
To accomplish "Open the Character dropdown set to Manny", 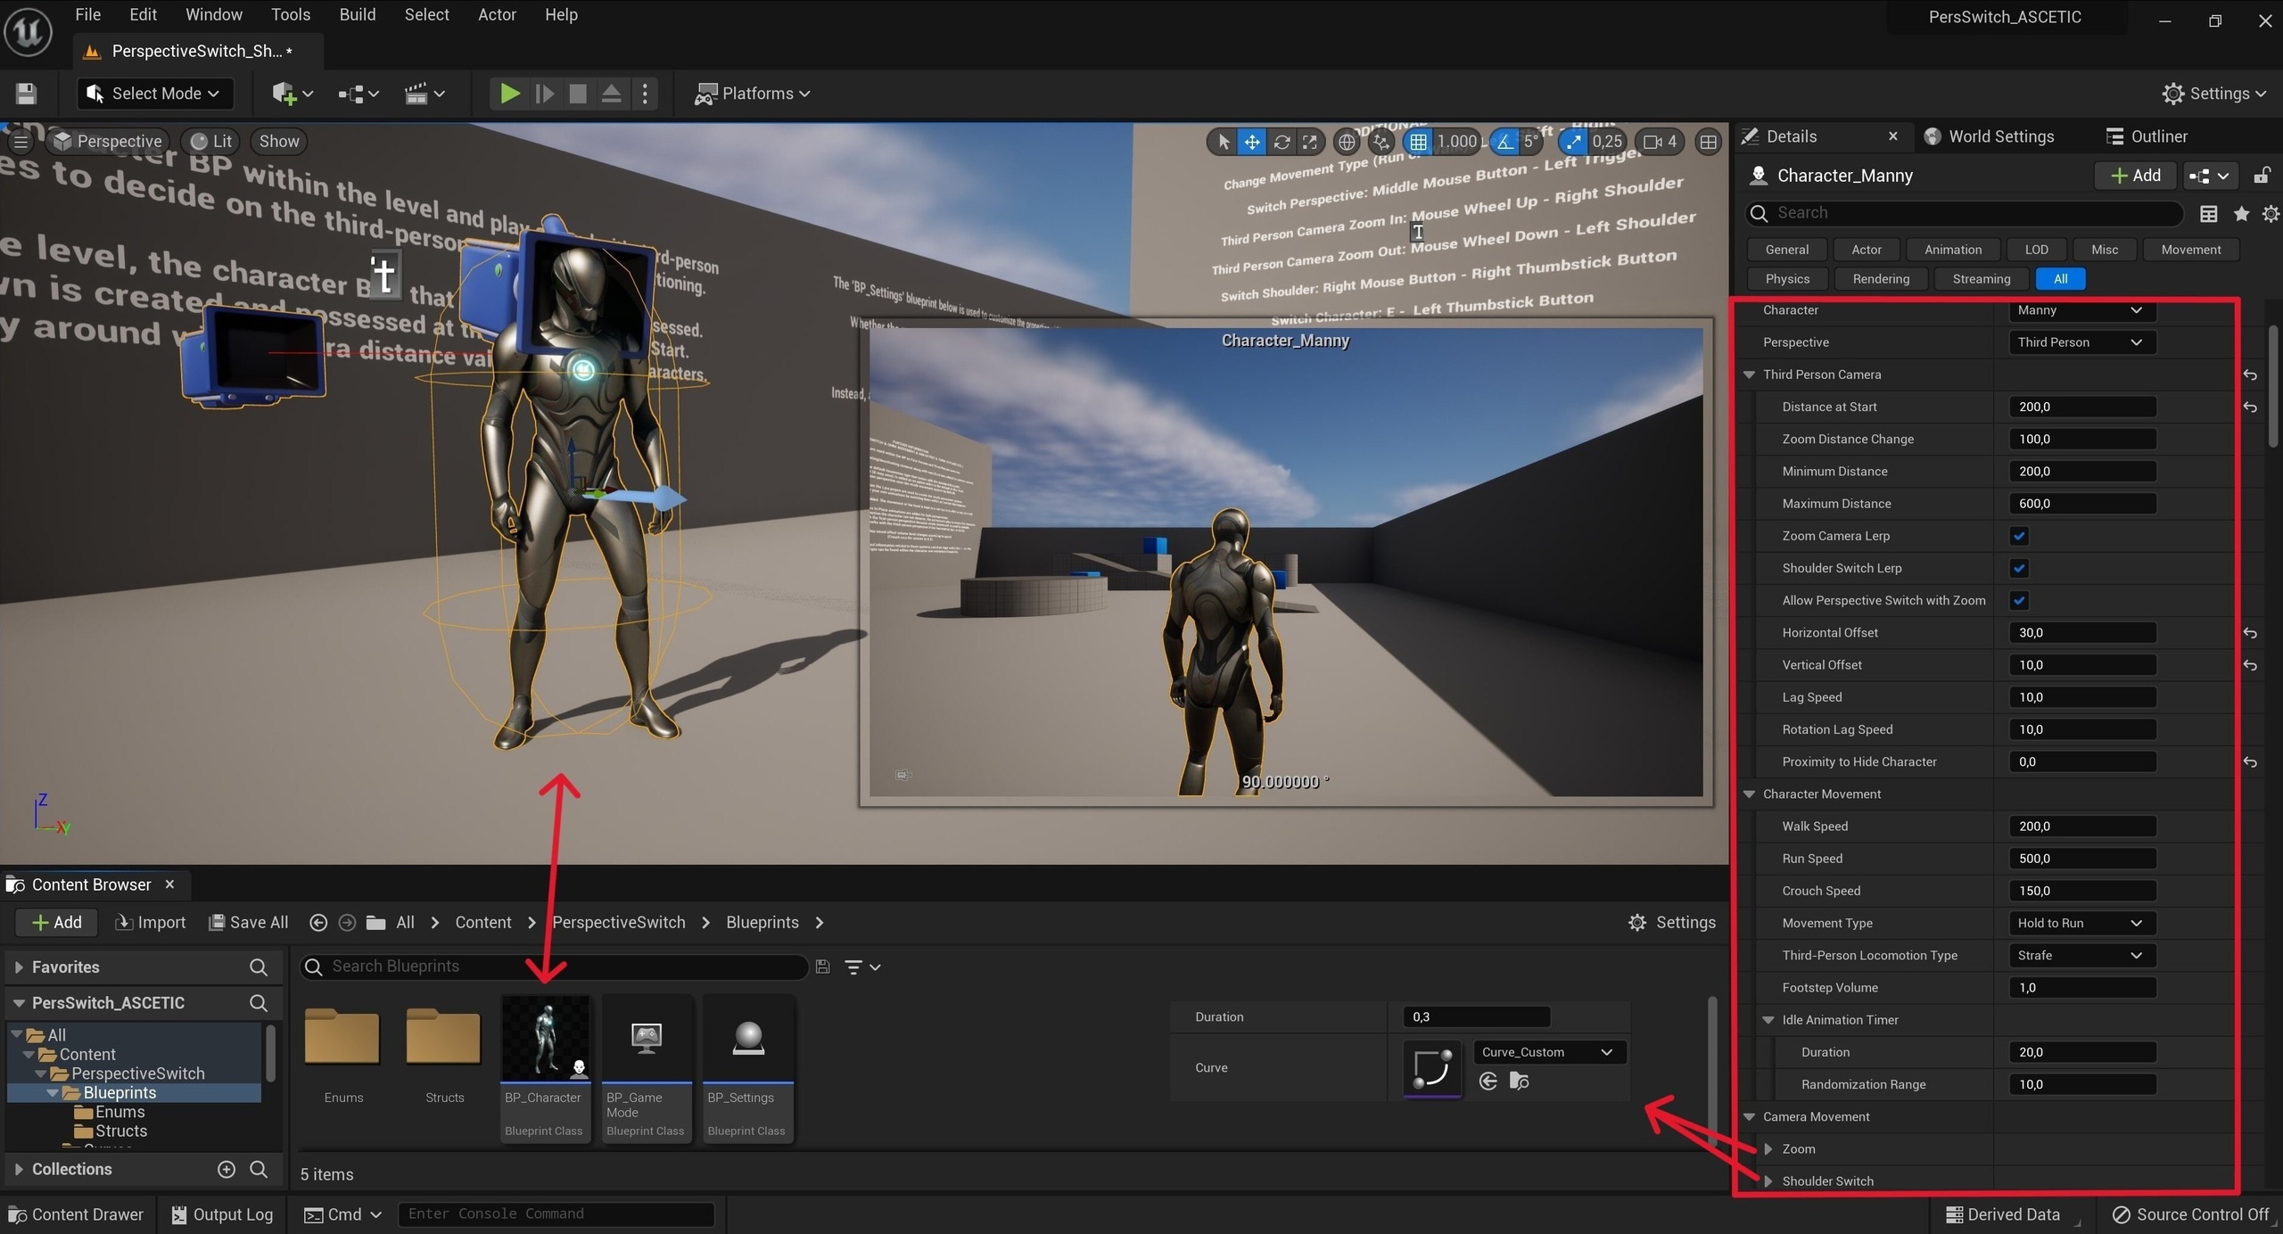I will coord(2081,310).
